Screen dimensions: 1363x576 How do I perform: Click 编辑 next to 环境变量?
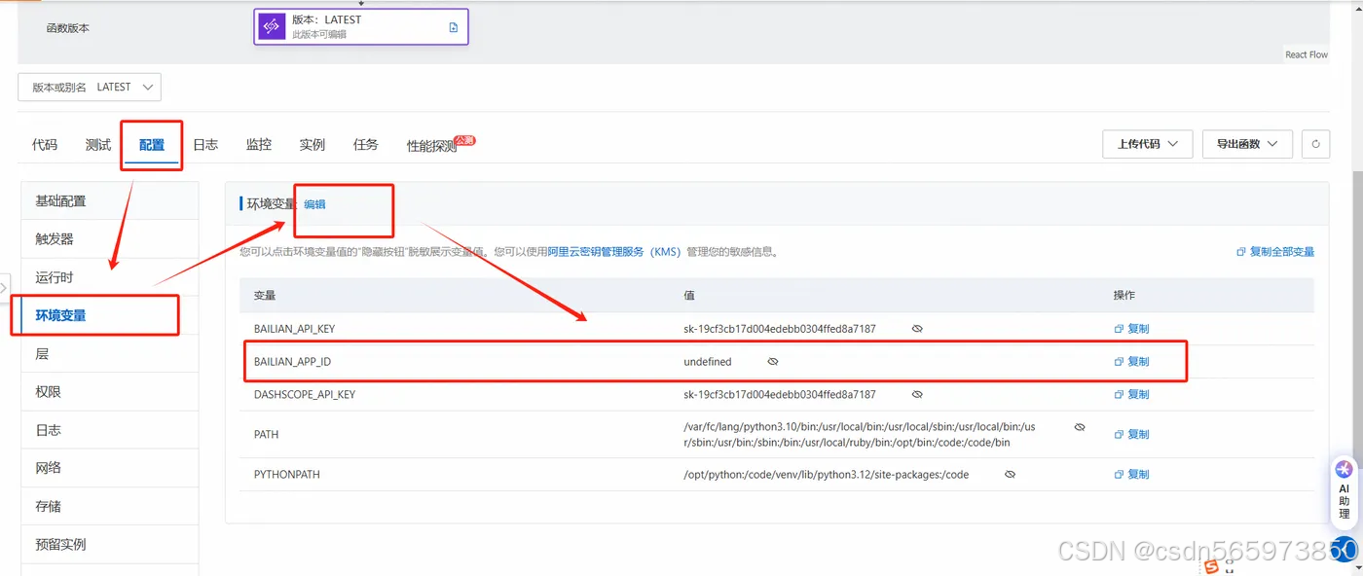click(x=314, y=203)
